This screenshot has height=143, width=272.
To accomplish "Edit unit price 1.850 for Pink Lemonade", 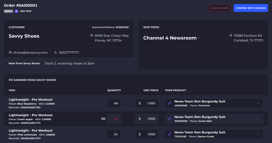I will point(147,134).
